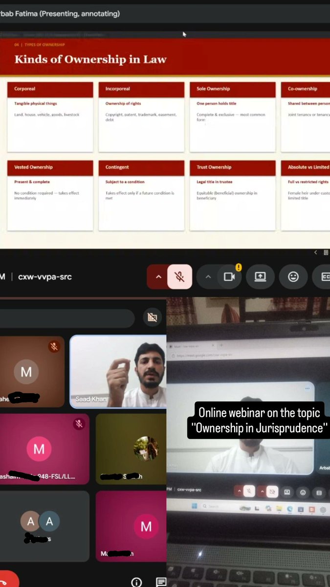Image resolution: width=330 pixels, height=587 pixels.
Task: Click muted mic icon on brown M tile
Action: 54,347
